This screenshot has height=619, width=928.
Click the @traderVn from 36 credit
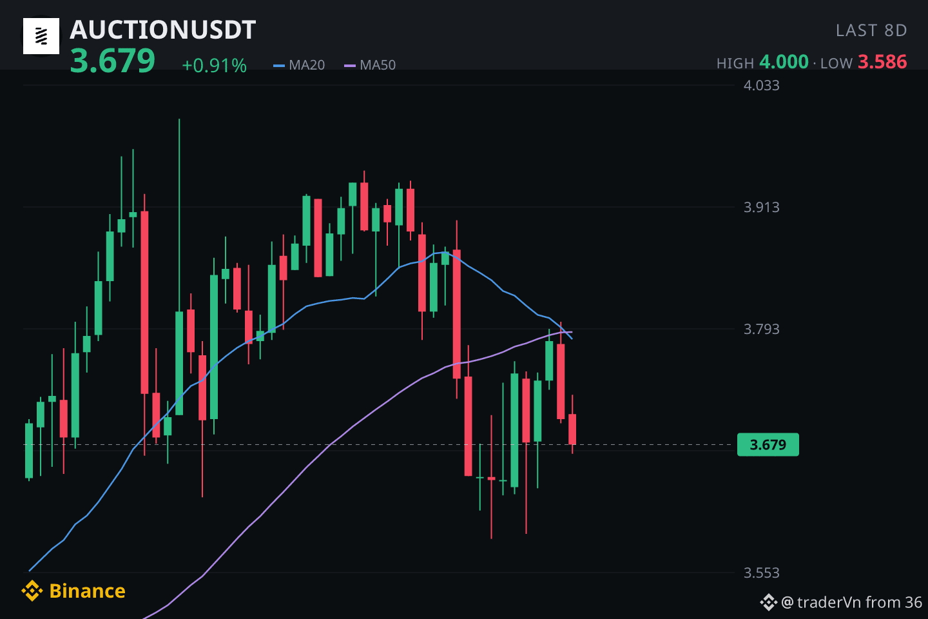click(x=851, y=603)
